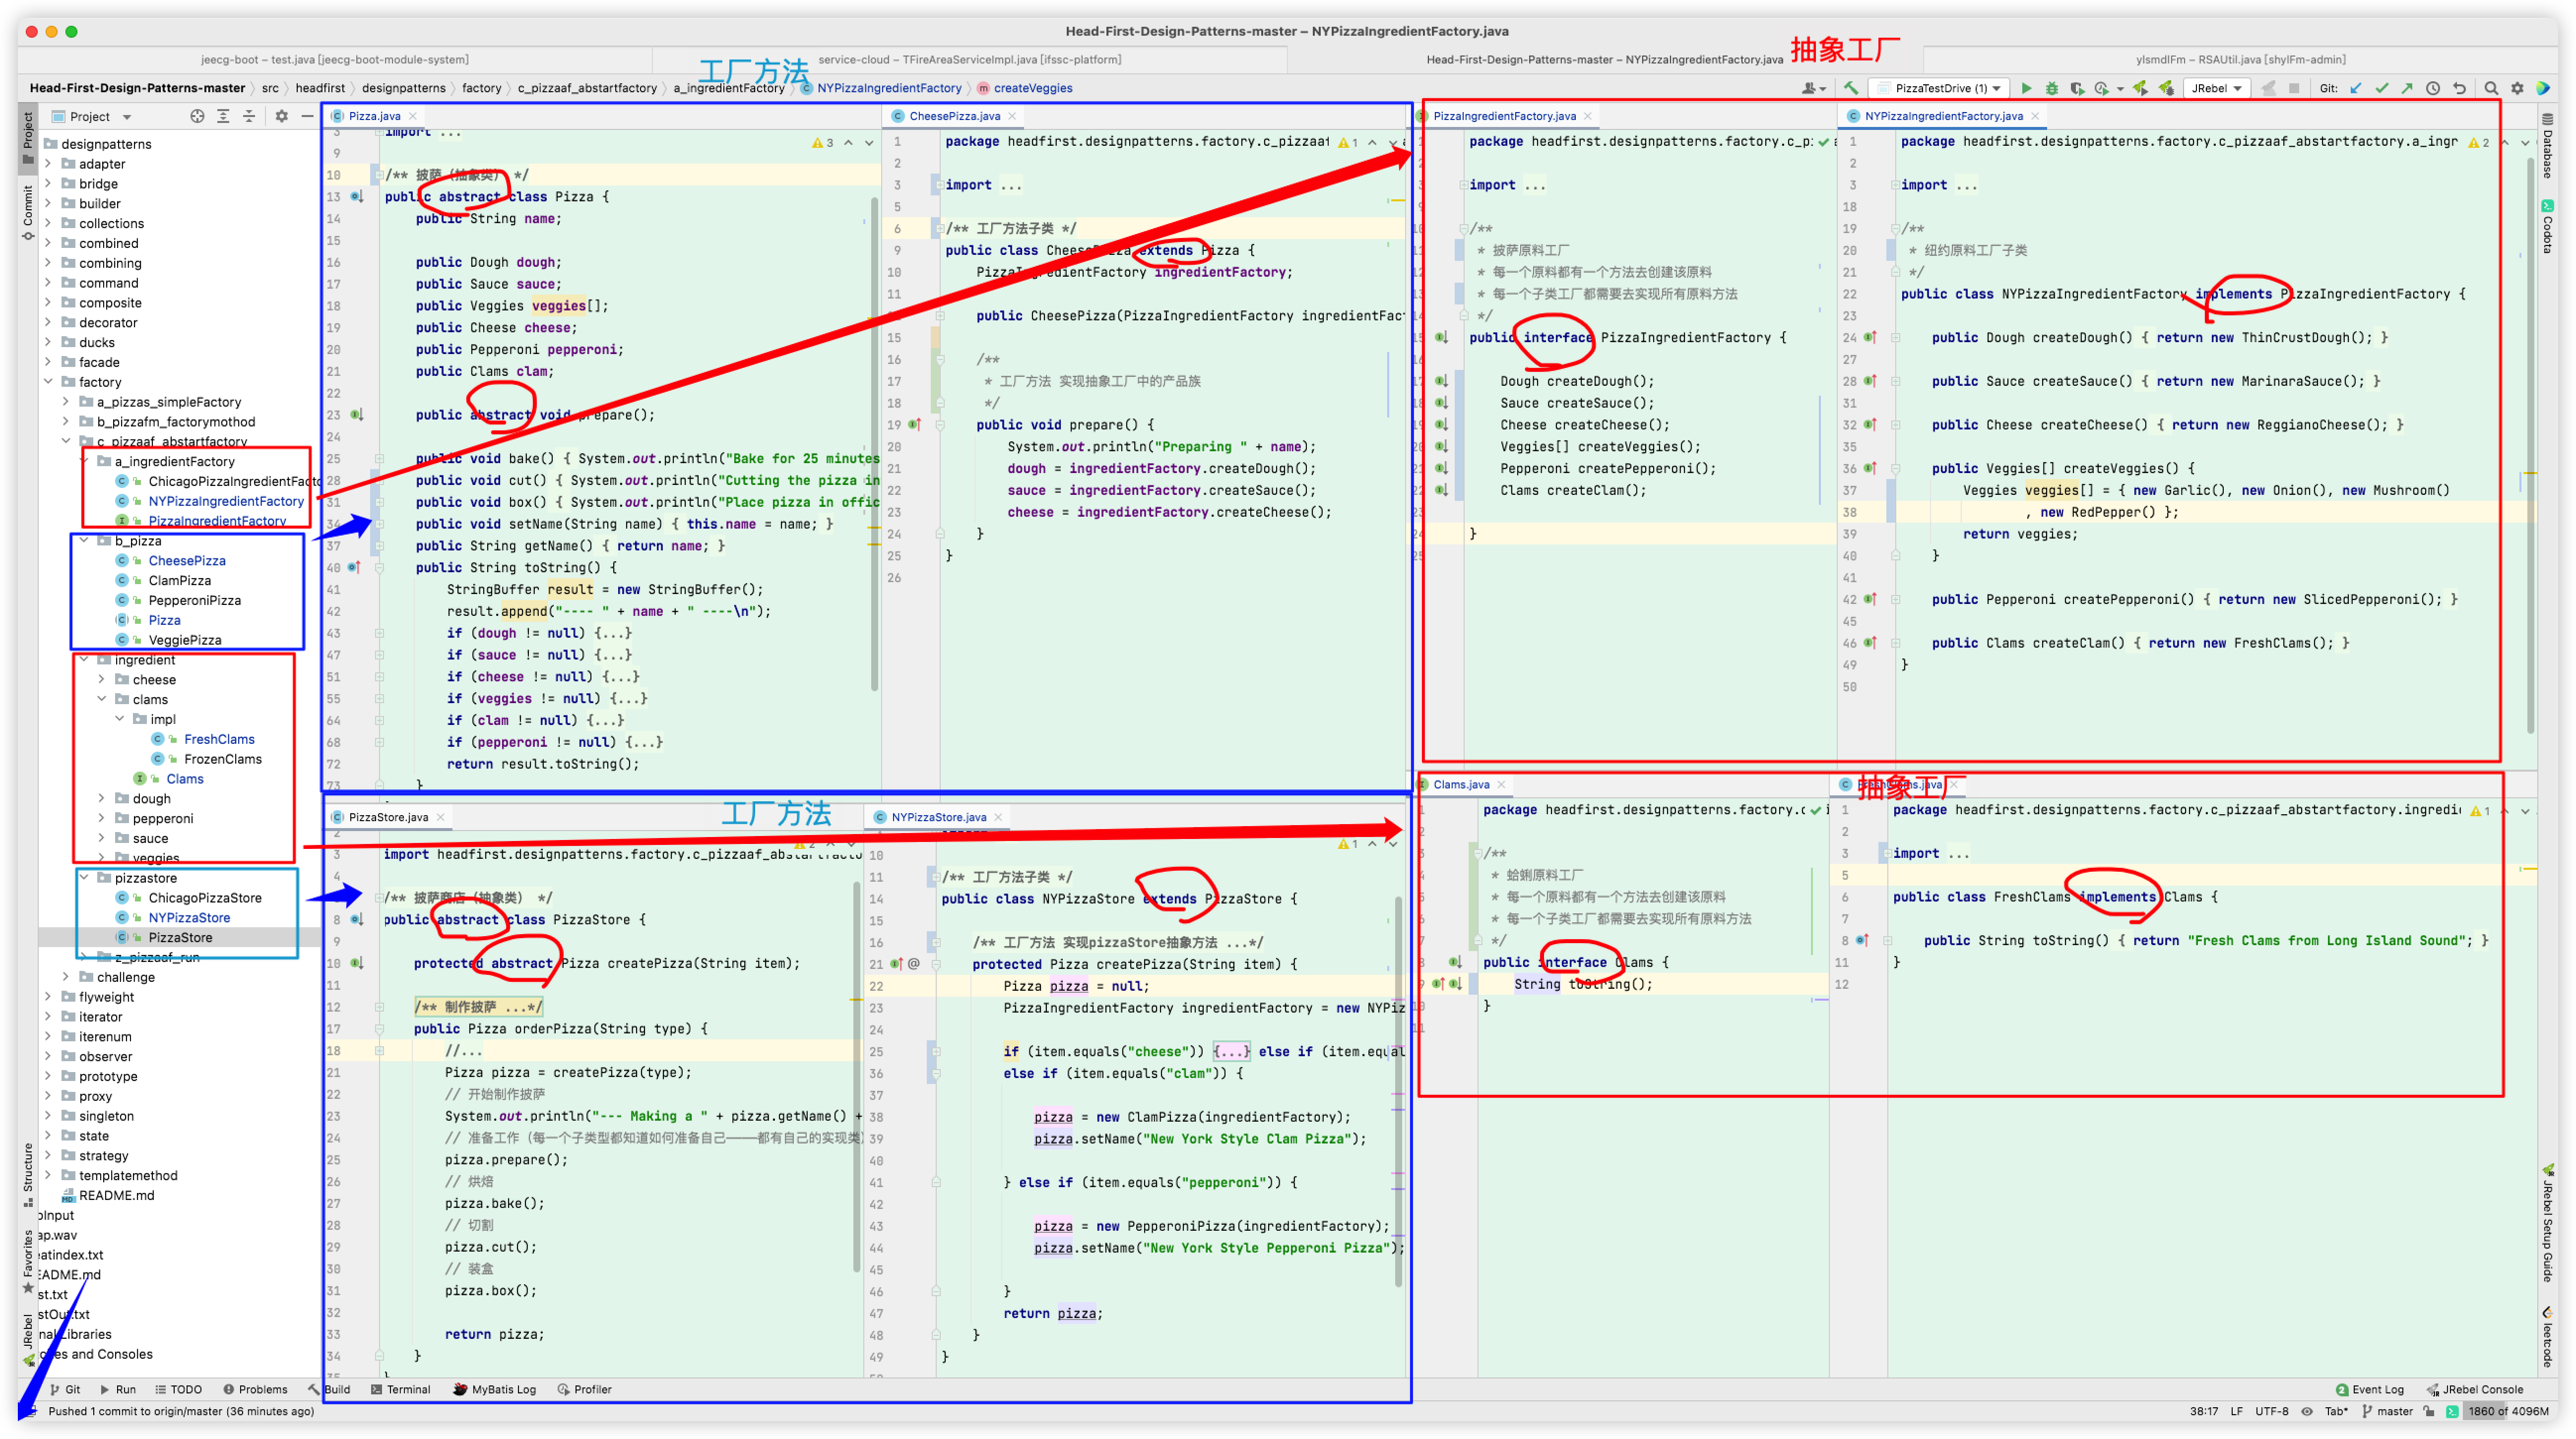Click the Codota icon in main toolbar
Screen dimensions: 2576x1439
(x=2543, y=88)
